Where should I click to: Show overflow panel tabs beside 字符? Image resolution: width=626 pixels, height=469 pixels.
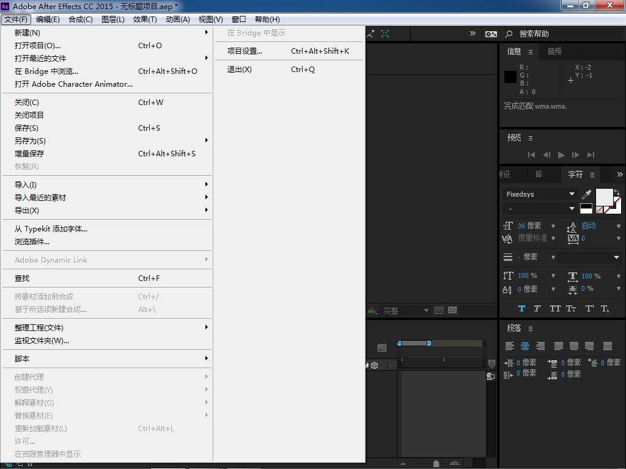[620, 174]
